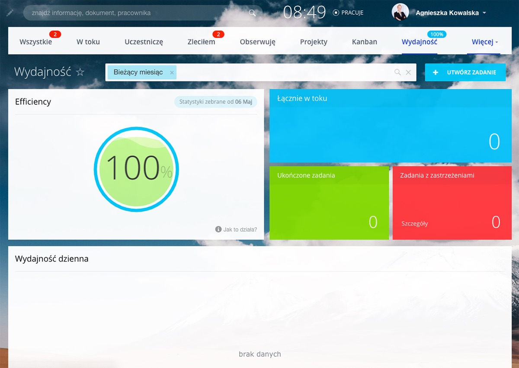
Task: Open Szczegóły link in red tile
Action: pyautogui.click(x=414, y=223)
